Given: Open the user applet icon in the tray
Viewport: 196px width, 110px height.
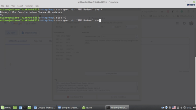Looking at the screenshot, I should point(178,108).
